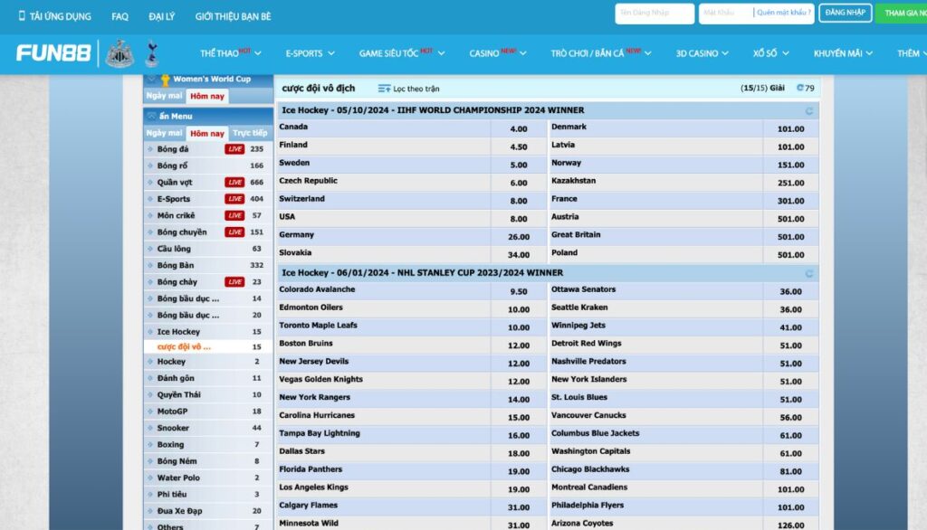The width and height of the screenshot is (927, 530).
Task: Switch to Hôm nay tab under ẩn Menu
Action: pyautogui.click(x=207, y=134)
